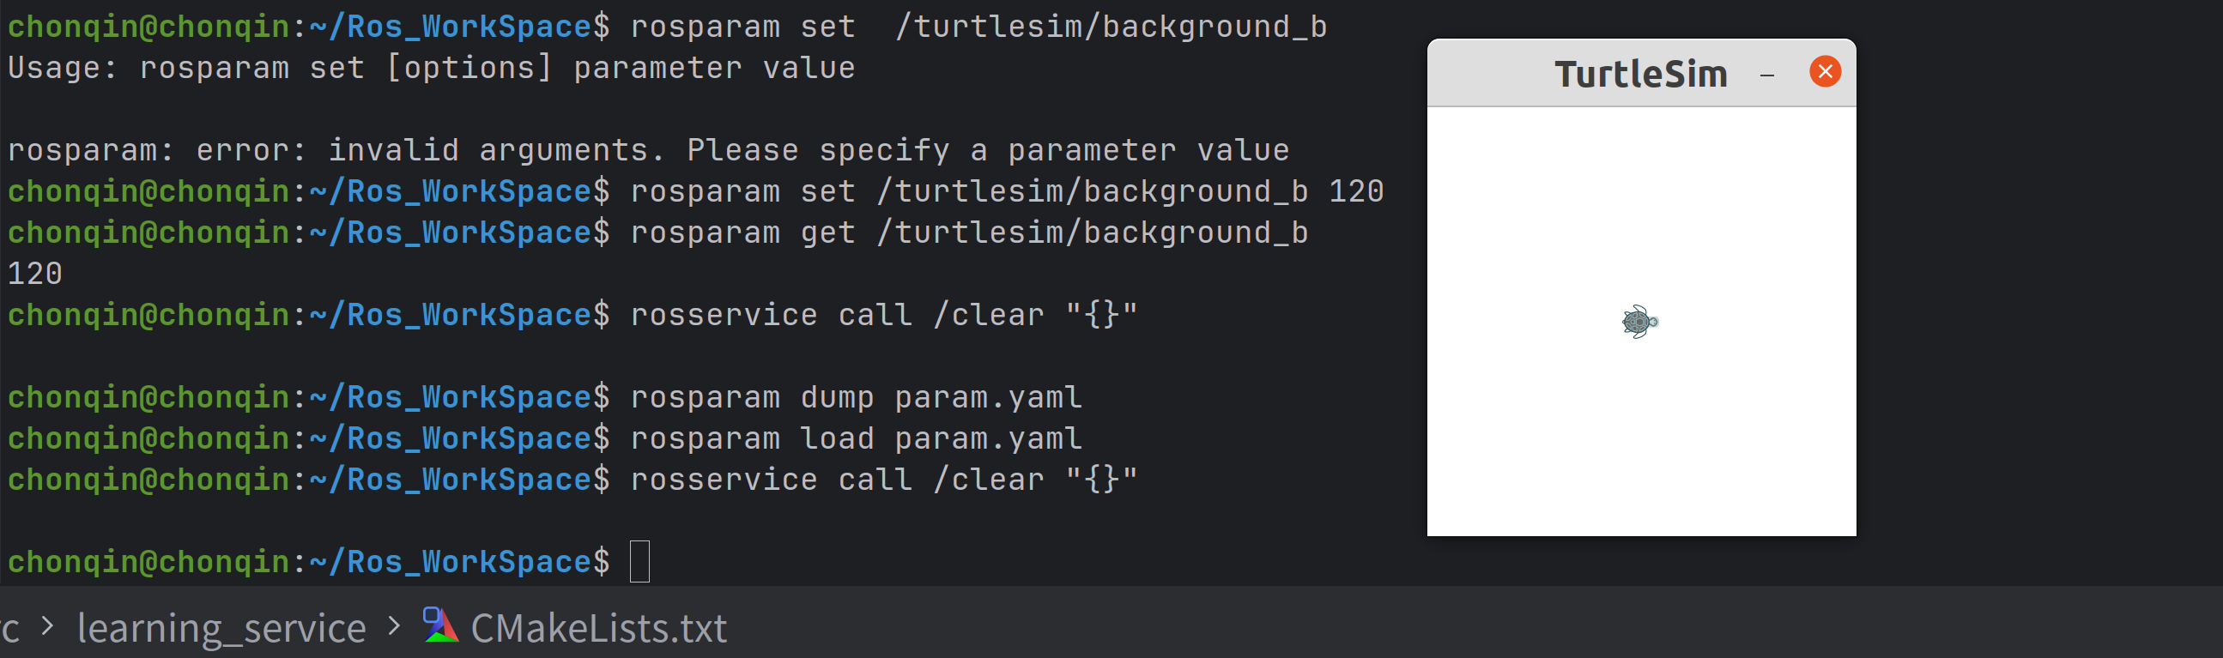Click the "rosparam set" command ending in 120

tap(1006, 191)
